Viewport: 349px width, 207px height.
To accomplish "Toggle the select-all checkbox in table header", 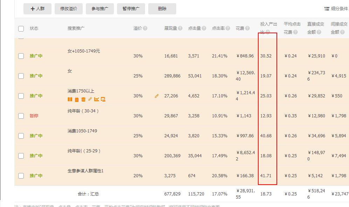I will pos(21,28).
